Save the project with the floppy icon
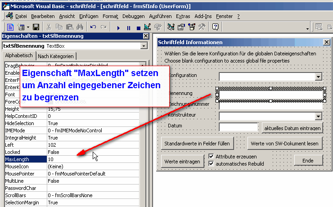This screenshot has height=207, width=333. click(36, 27)
